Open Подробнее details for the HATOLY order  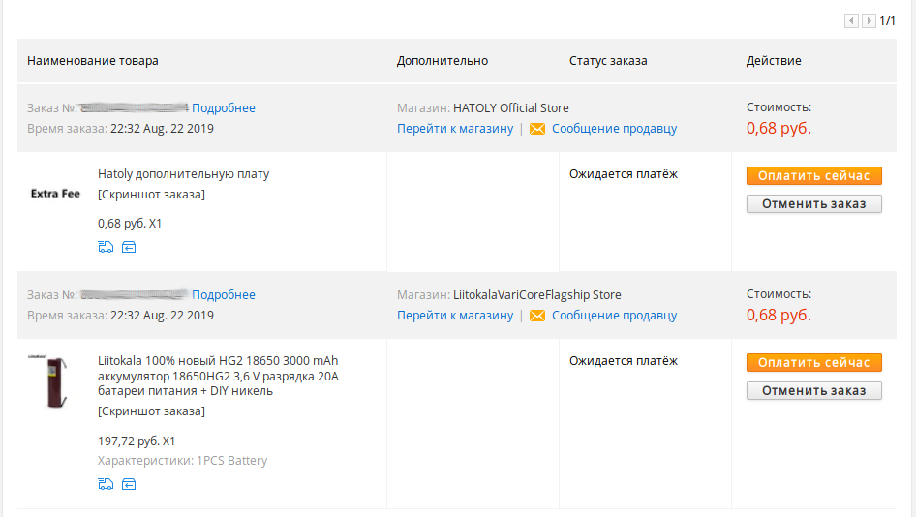point(223,108)
